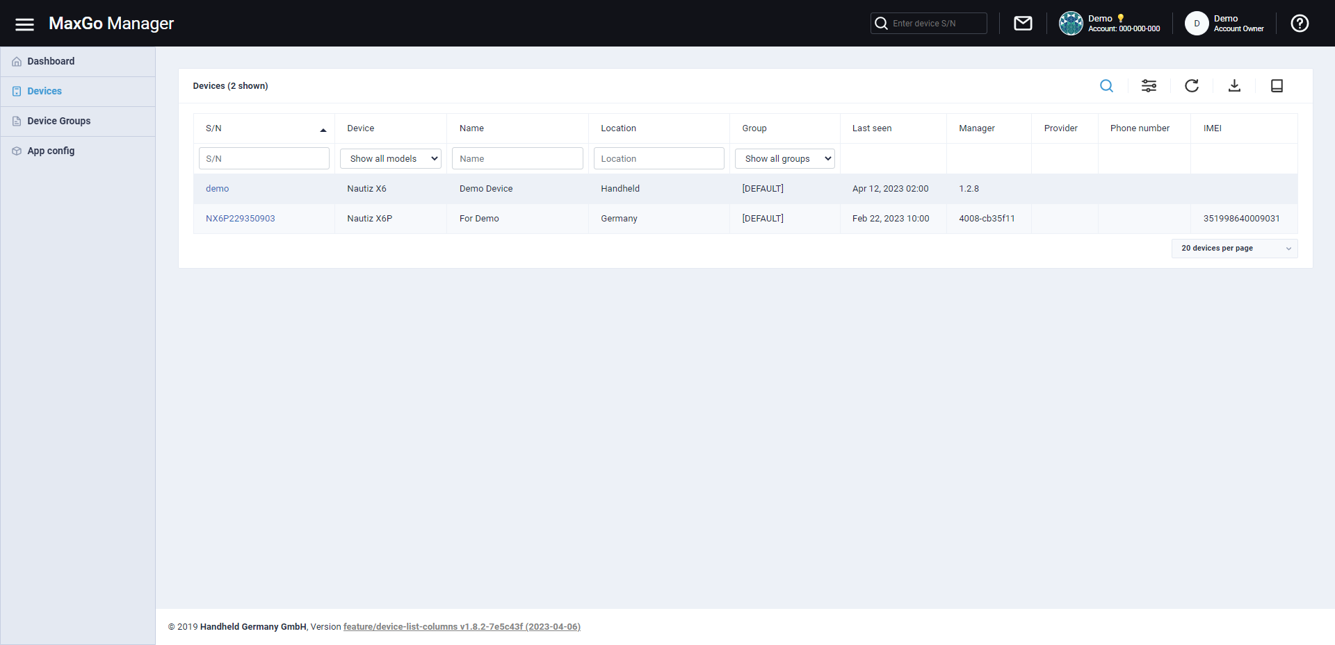
Task: Click the help question mark icon
Action: (x=1299, y=24)
